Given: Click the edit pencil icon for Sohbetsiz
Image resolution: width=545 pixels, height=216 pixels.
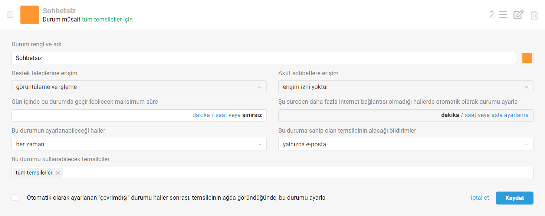Looking at the screenshot, I should click(x=518, y=15).
